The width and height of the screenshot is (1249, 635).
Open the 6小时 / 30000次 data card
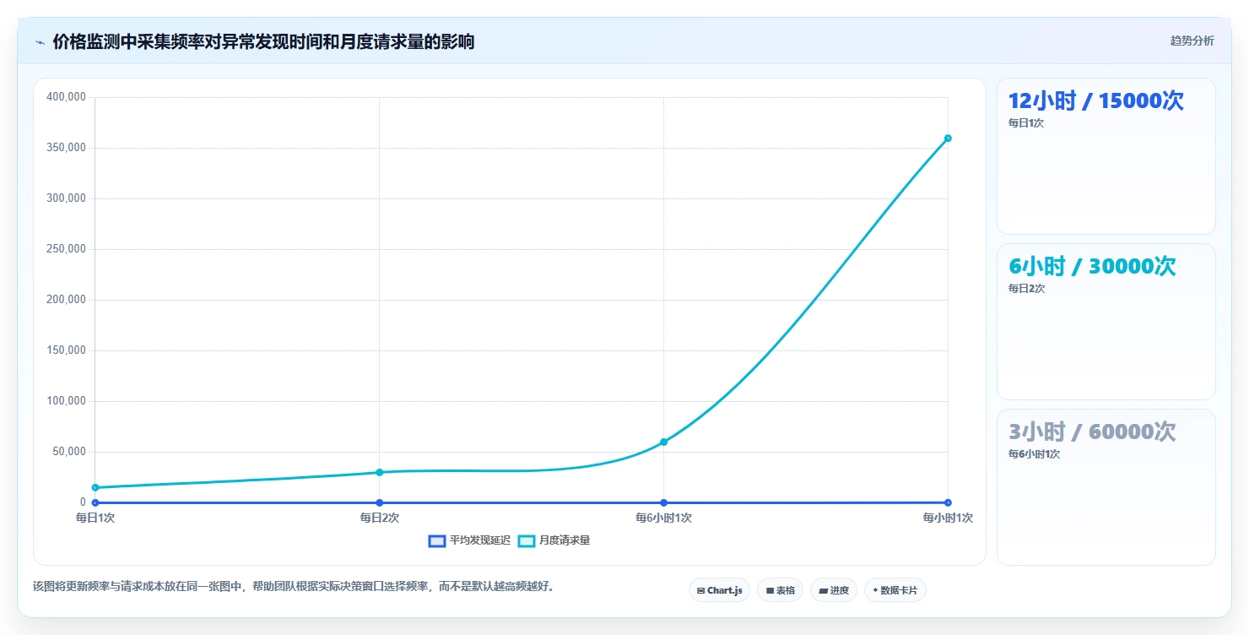pyautogui.click(x=1106, y=322)
